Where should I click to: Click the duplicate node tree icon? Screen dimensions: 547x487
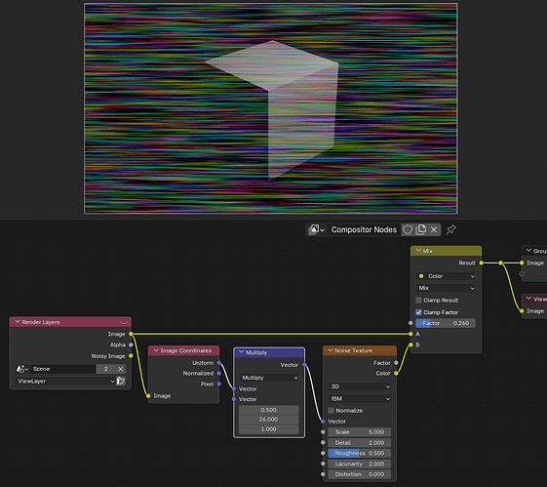coord(421,229)
